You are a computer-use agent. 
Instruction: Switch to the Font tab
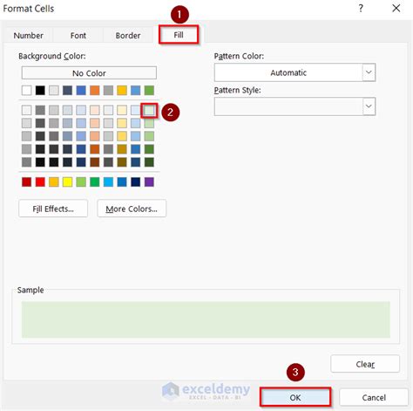78,36
